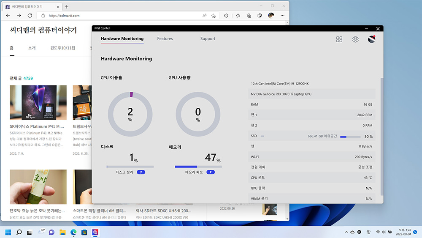This screenshot has width=422, height=238.
Task: Click the fan 2 '0 RPM' value
Action: (x=368, y=125)
